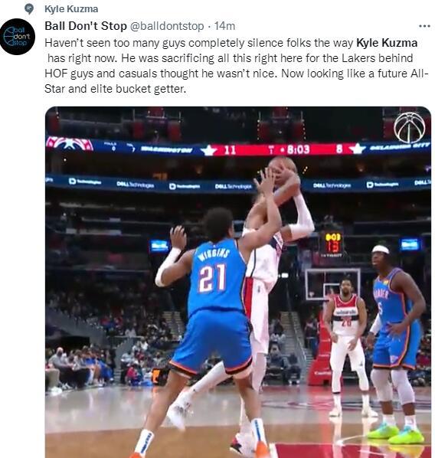Screen dimensions: 435x458
Task: Click the star-spangled Wizards logo on ribbon board
Action: coord(69,144)
